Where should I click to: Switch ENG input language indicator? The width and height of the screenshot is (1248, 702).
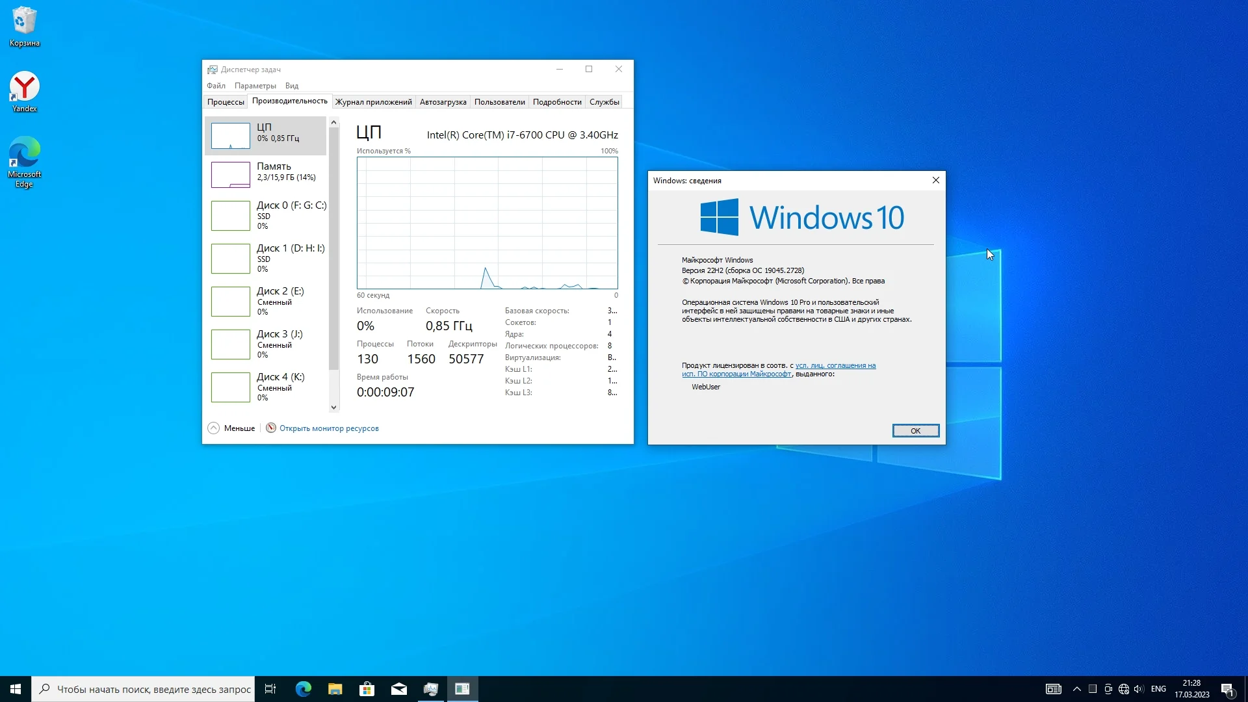tap(1158, 689)
